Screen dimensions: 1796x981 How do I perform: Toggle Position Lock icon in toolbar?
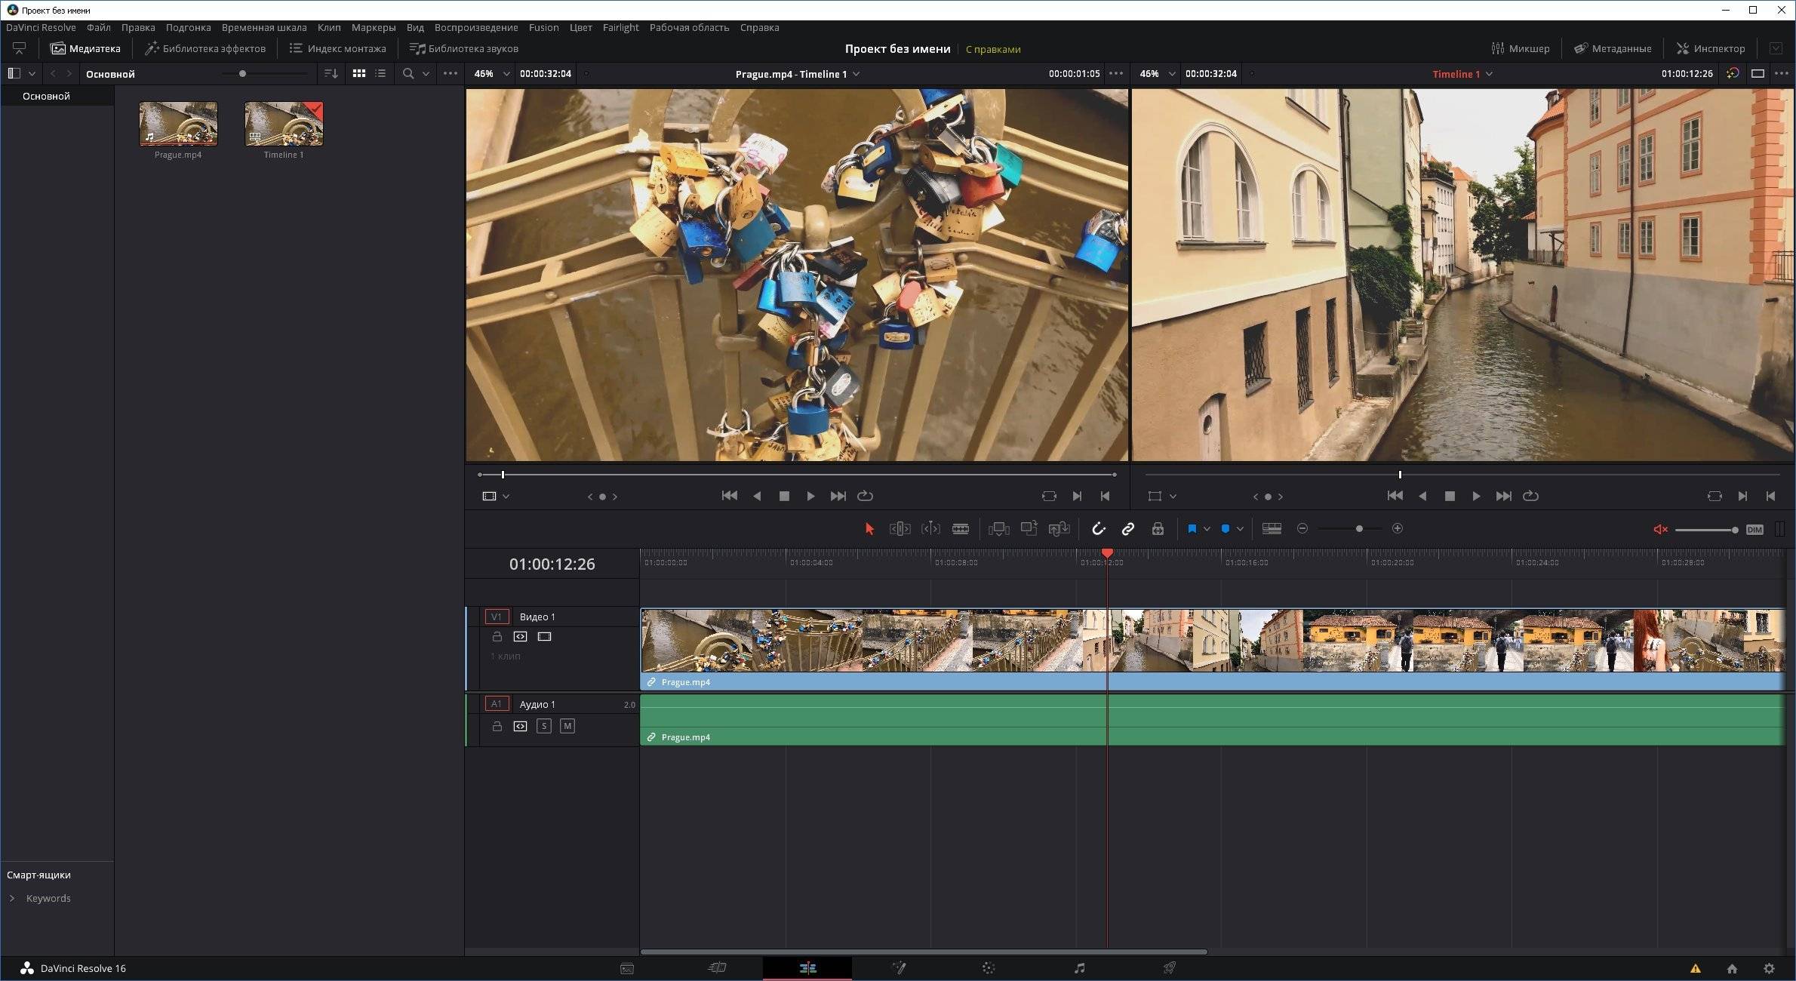coord(1158,529)
